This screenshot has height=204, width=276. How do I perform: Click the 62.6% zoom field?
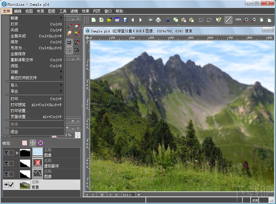[129, 195]
